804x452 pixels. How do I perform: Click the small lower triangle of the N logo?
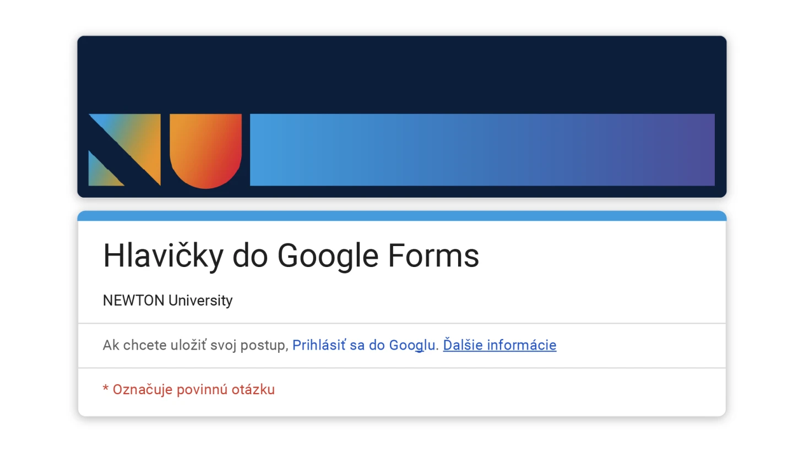tap(104, 171)
